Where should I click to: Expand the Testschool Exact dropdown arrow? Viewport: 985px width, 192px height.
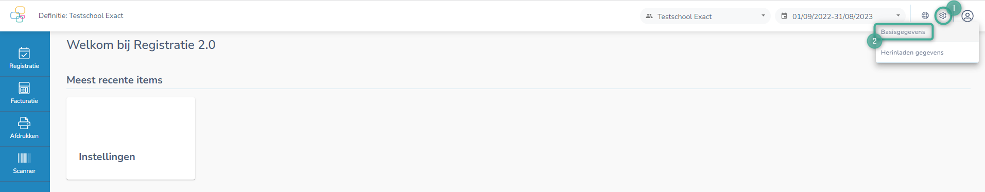[x=763, y=15]
